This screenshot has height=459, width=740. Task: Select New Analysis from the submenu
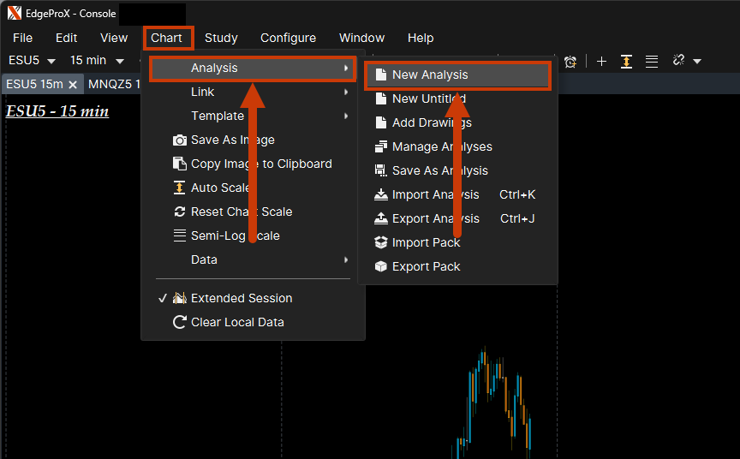tap(430, 75)
